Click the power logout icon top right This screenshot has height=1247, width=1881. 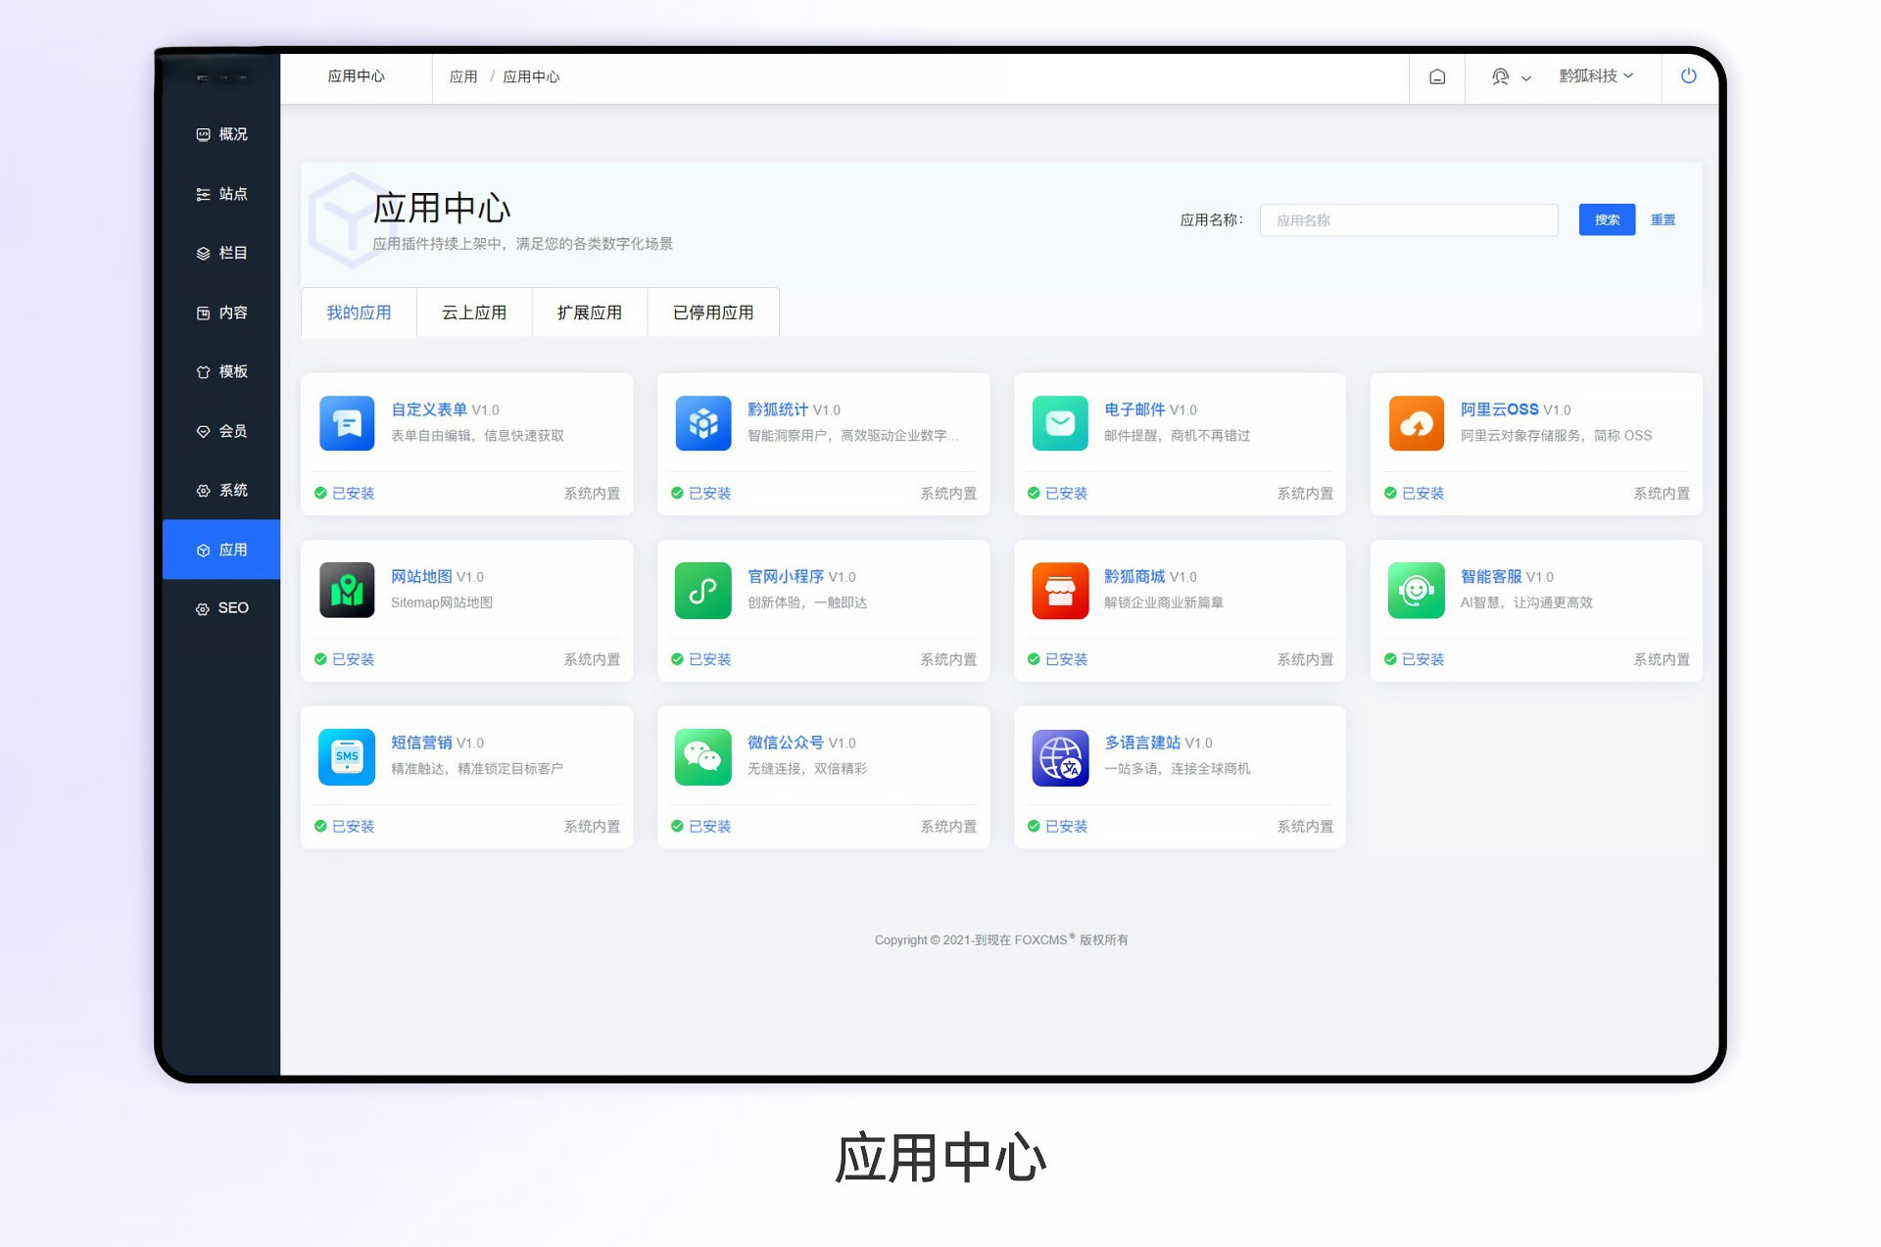tap(1688, 76)
